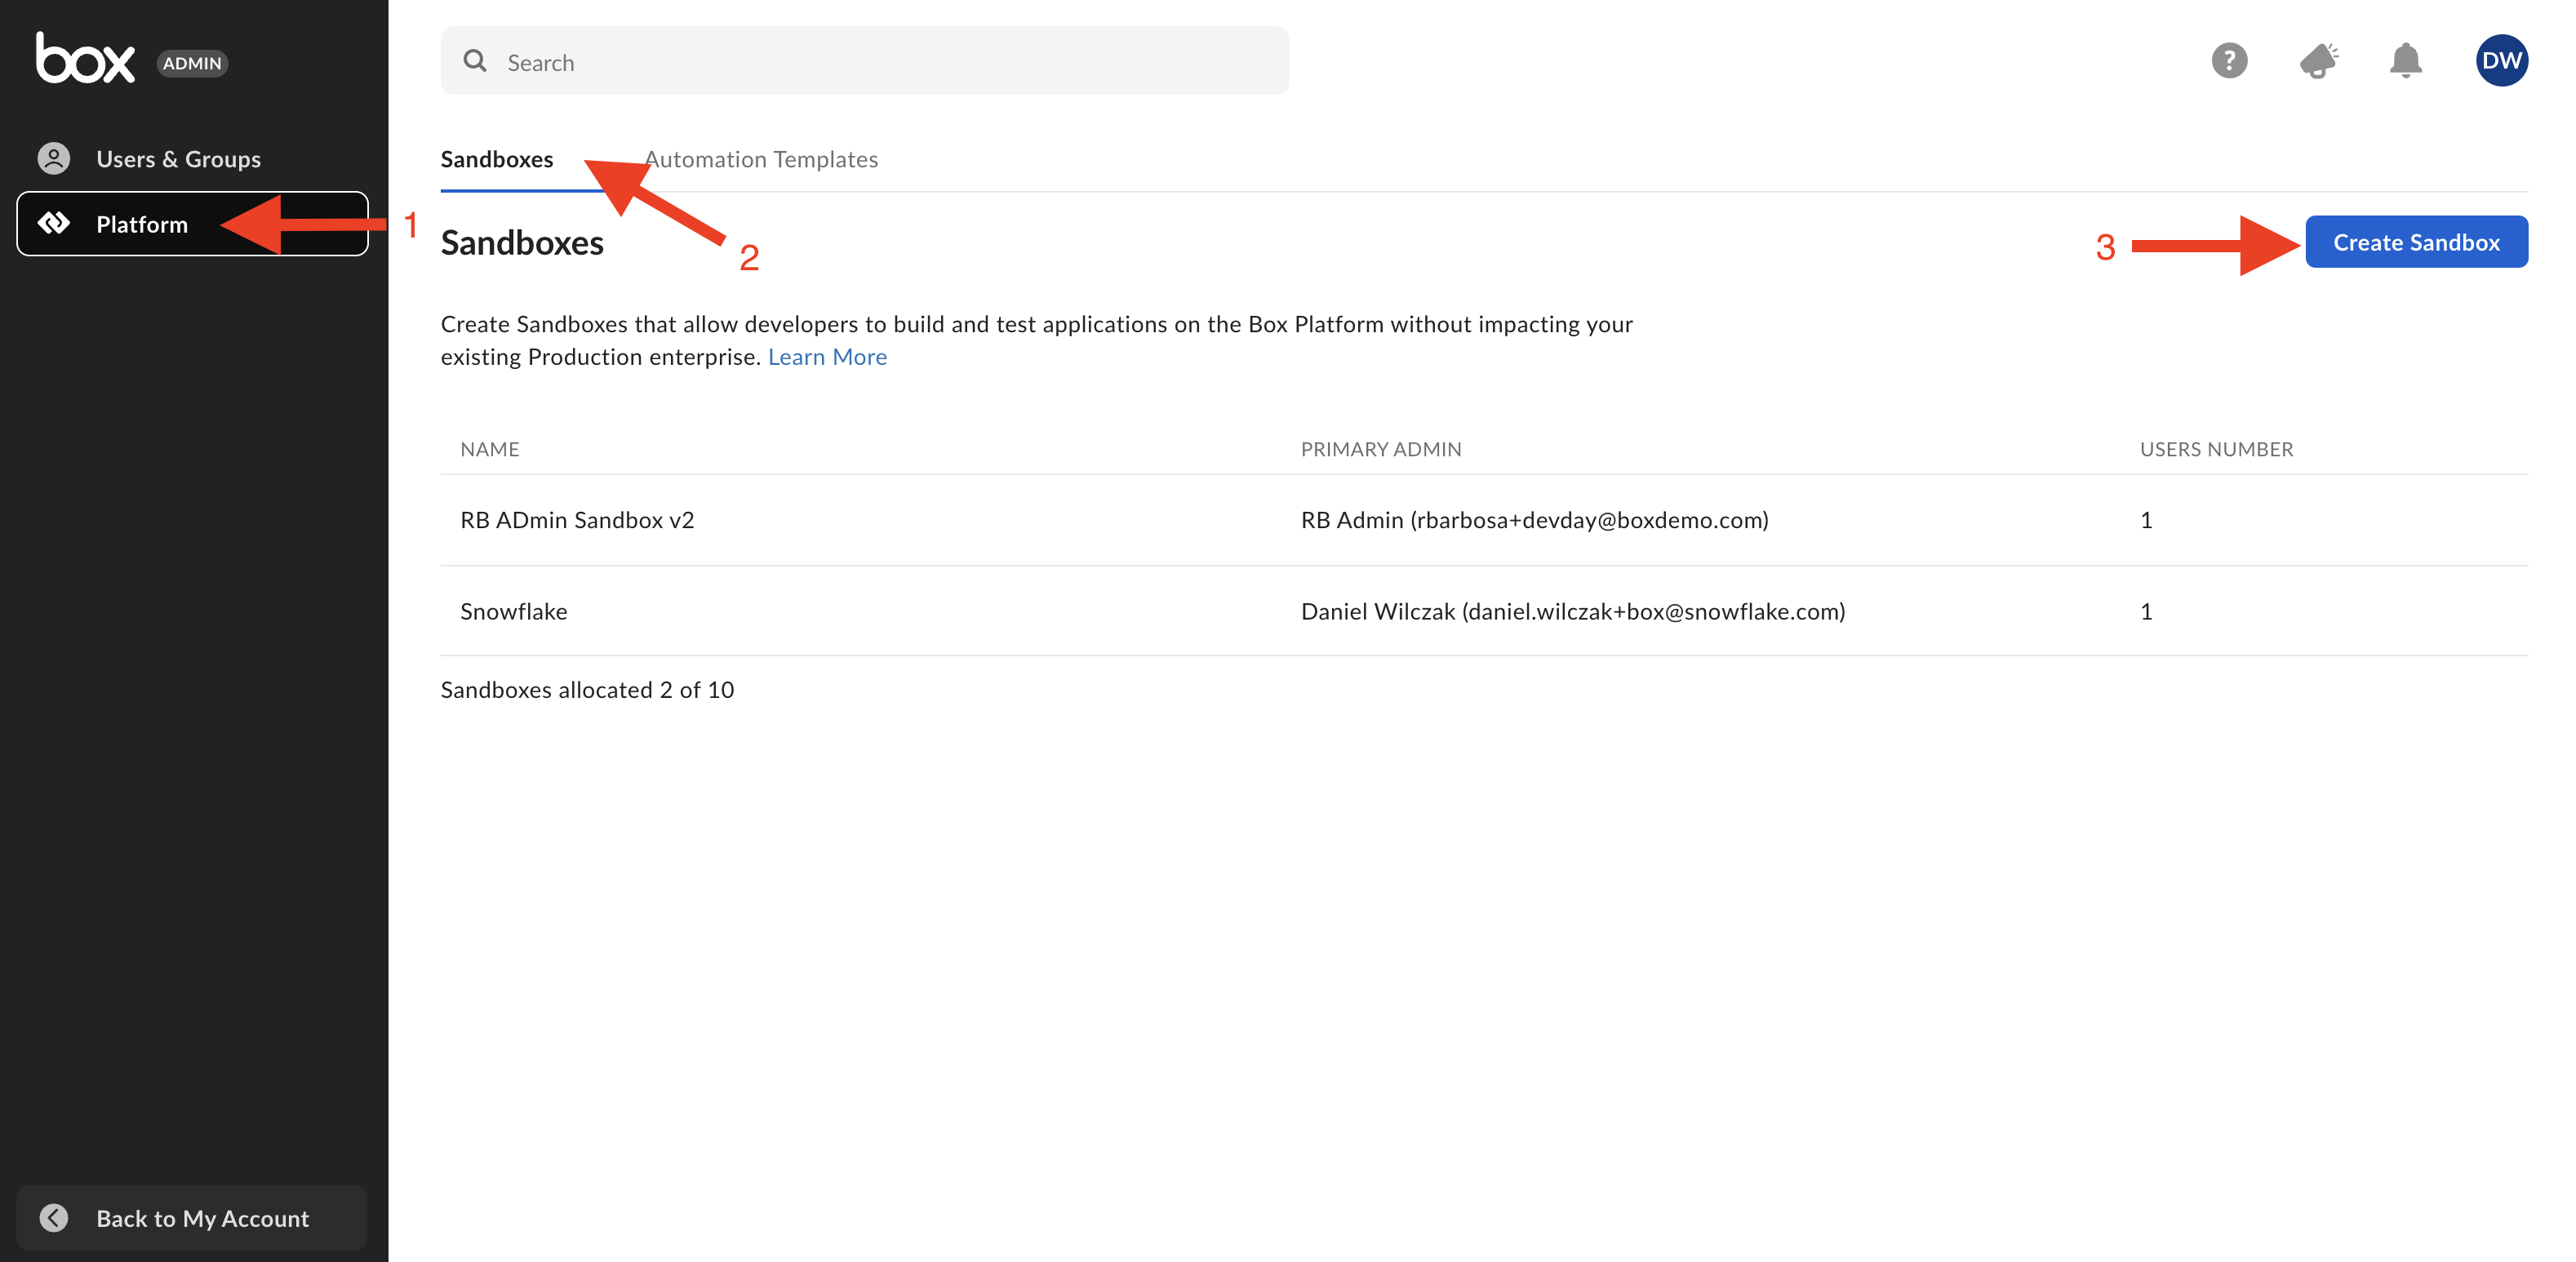The width and height of the screenshot is (2576, 1262).
Task: Open the megaphone announcements icon
Action: [x=2317, y=61]
